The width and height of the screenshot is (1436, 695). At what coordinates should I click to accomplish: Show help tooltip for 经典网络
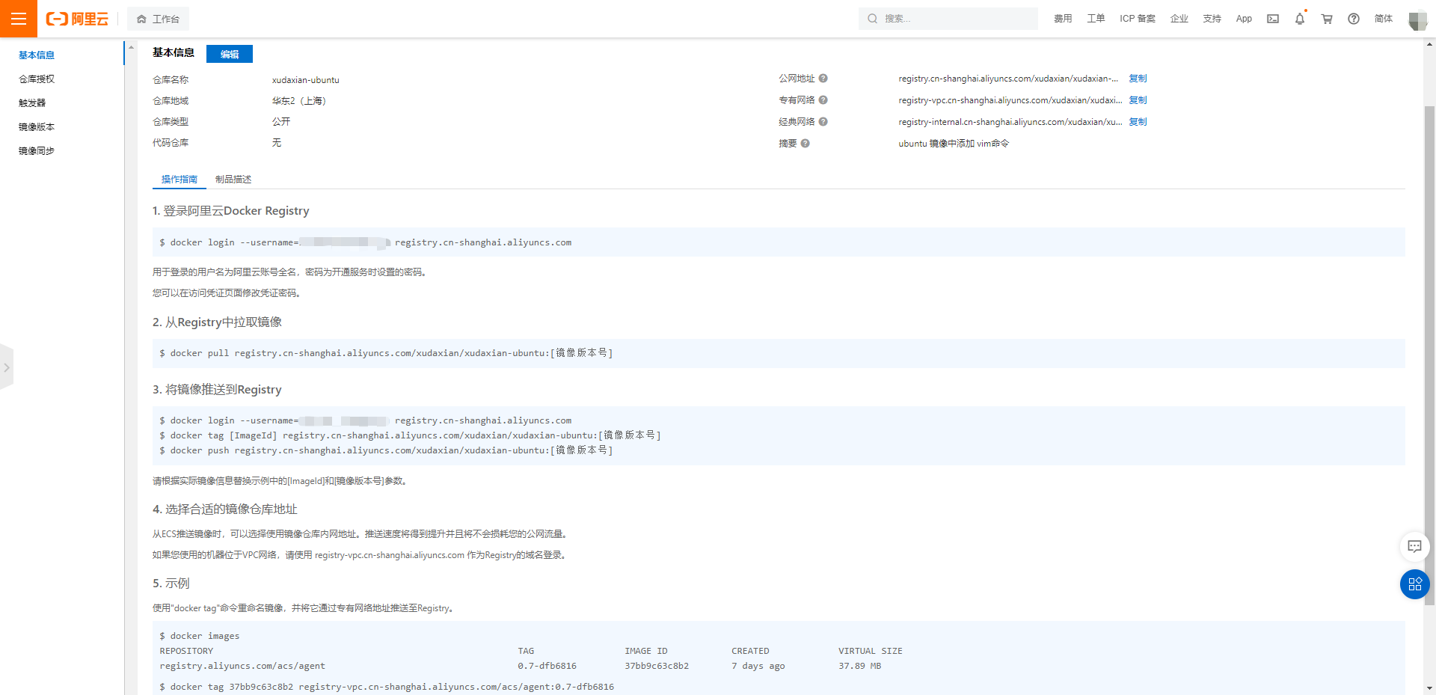(x=823, y=122)
